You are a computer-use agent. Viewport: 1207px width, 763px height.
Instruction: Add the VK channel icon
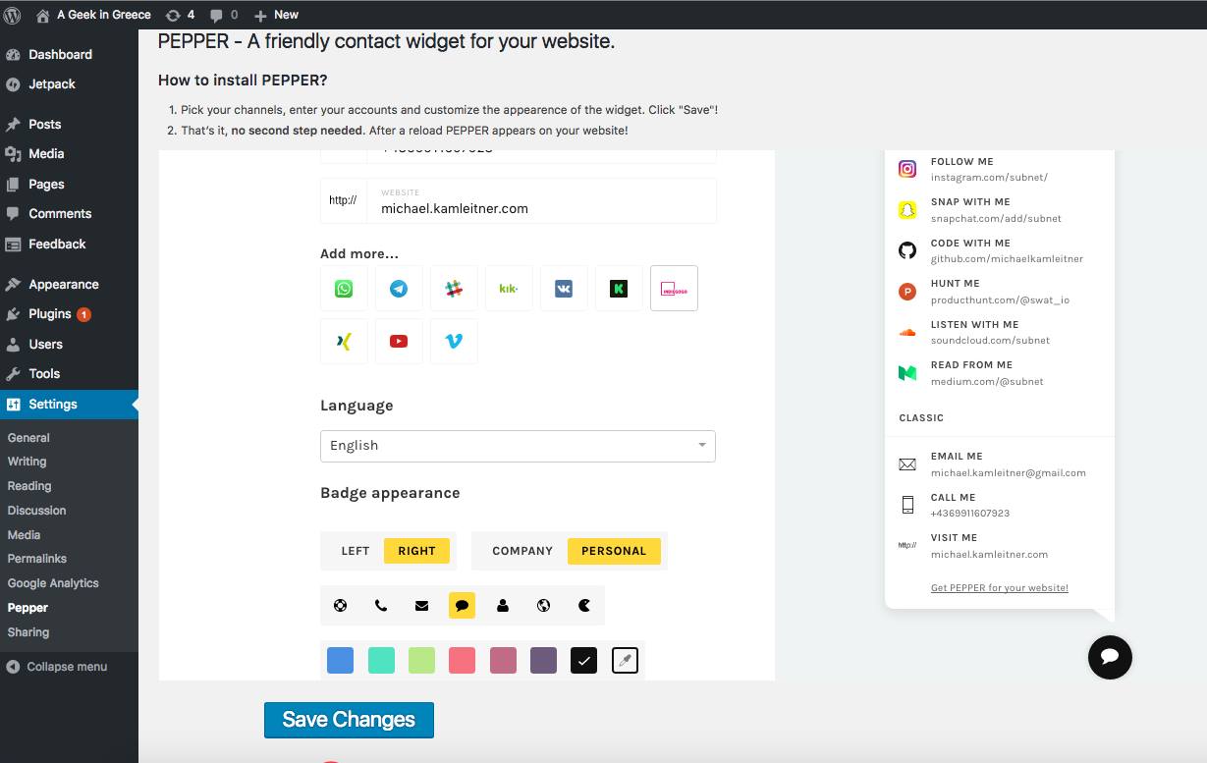pos(564,289)
